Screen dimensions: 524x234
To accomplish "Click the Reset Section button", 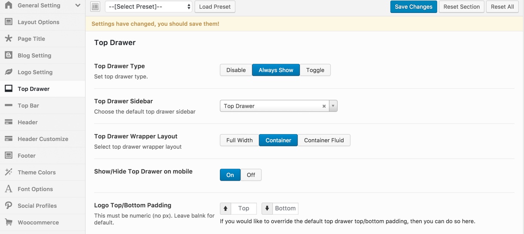I will pyautogui.click(x=462, y=6).
